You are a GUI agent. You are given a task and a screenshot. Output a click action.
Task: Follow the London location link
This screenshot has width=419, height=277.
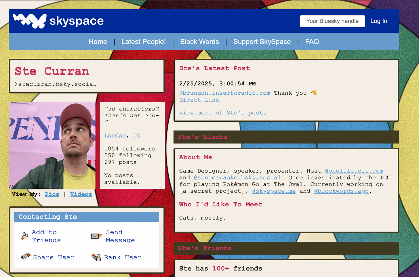115,135
